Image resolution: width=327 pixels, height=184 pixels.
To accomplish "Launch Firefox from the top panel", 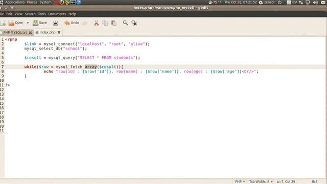I will tap(61, 2).
